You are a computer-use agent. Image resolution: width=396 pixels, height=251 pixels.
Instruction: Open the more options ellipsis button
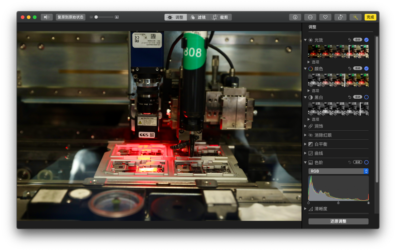click(x=310, y=17)
